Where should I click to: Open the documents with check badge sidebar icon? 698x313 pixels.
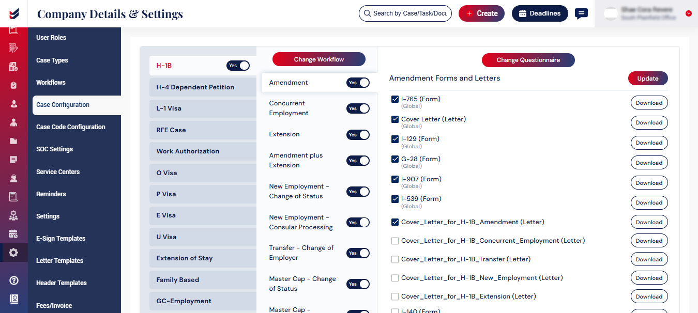tap(13, 67)
